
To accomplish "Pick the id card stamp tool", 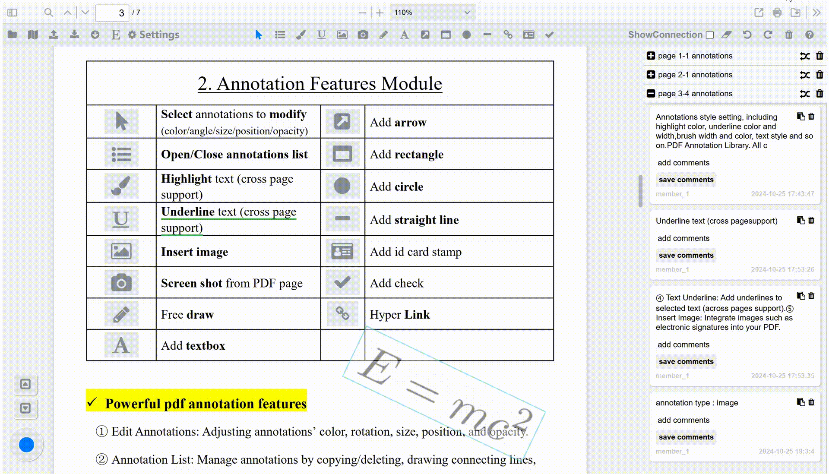I will (528, 35).
